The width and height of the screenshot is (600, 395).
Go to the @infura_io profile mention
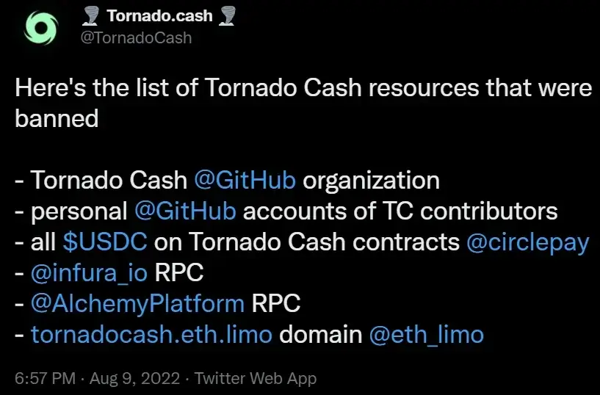click(x=90, y=273)
